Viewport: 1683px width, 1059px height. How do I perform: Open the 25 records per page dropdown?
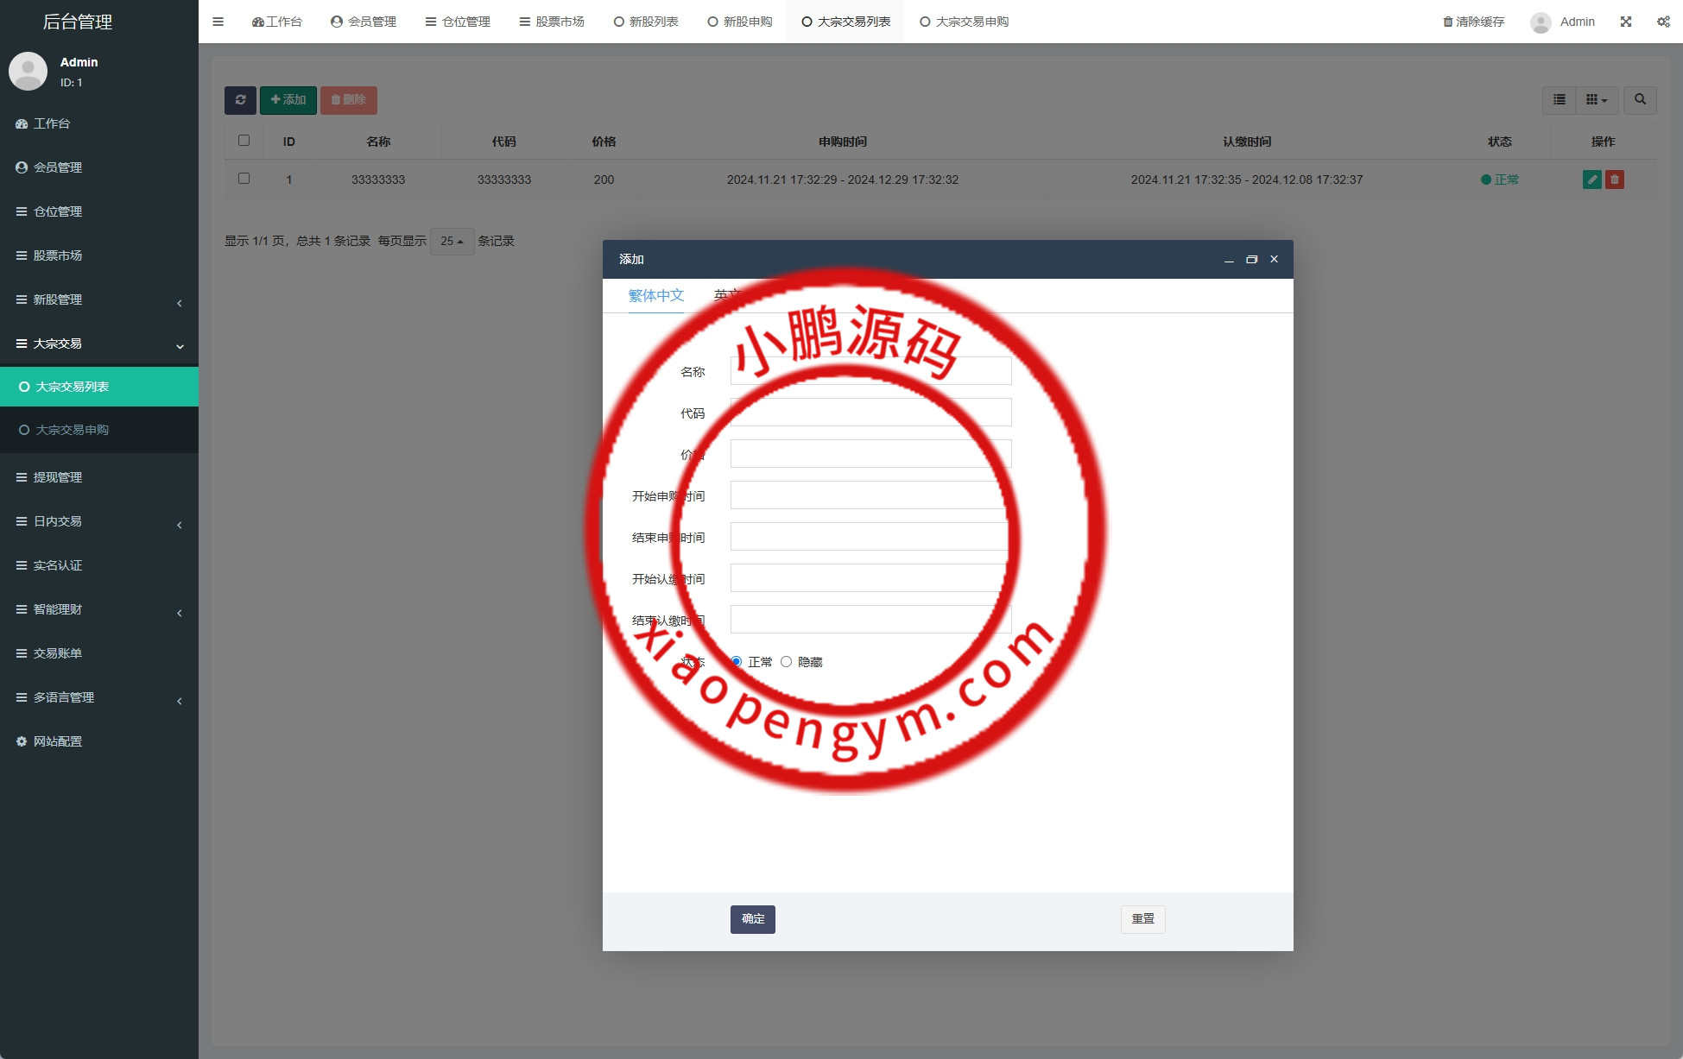click(x=452, y=242)
